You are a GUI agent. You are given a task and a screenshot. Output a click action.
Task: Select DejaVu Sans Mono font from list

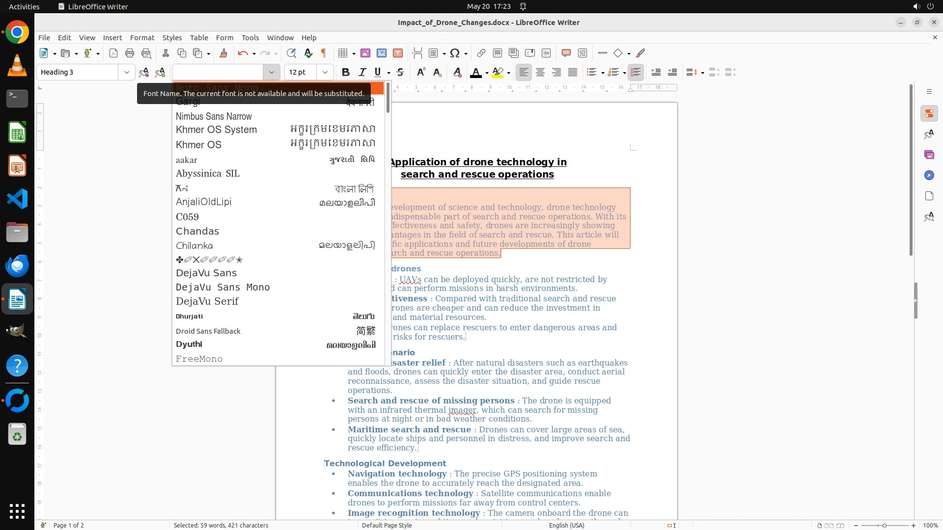point(222,287)
